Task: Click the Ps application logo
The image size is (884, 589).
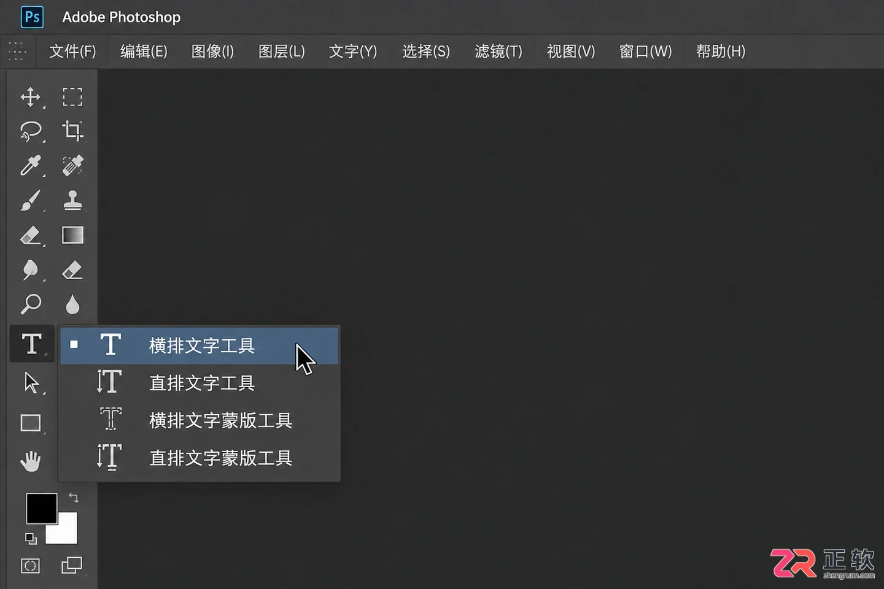Action: click(x=32, y=17)
